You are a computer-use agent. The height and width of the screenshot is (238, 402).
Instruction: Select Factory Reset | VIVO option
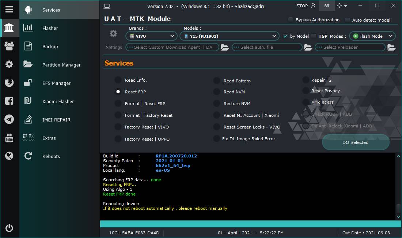point(118,127)
